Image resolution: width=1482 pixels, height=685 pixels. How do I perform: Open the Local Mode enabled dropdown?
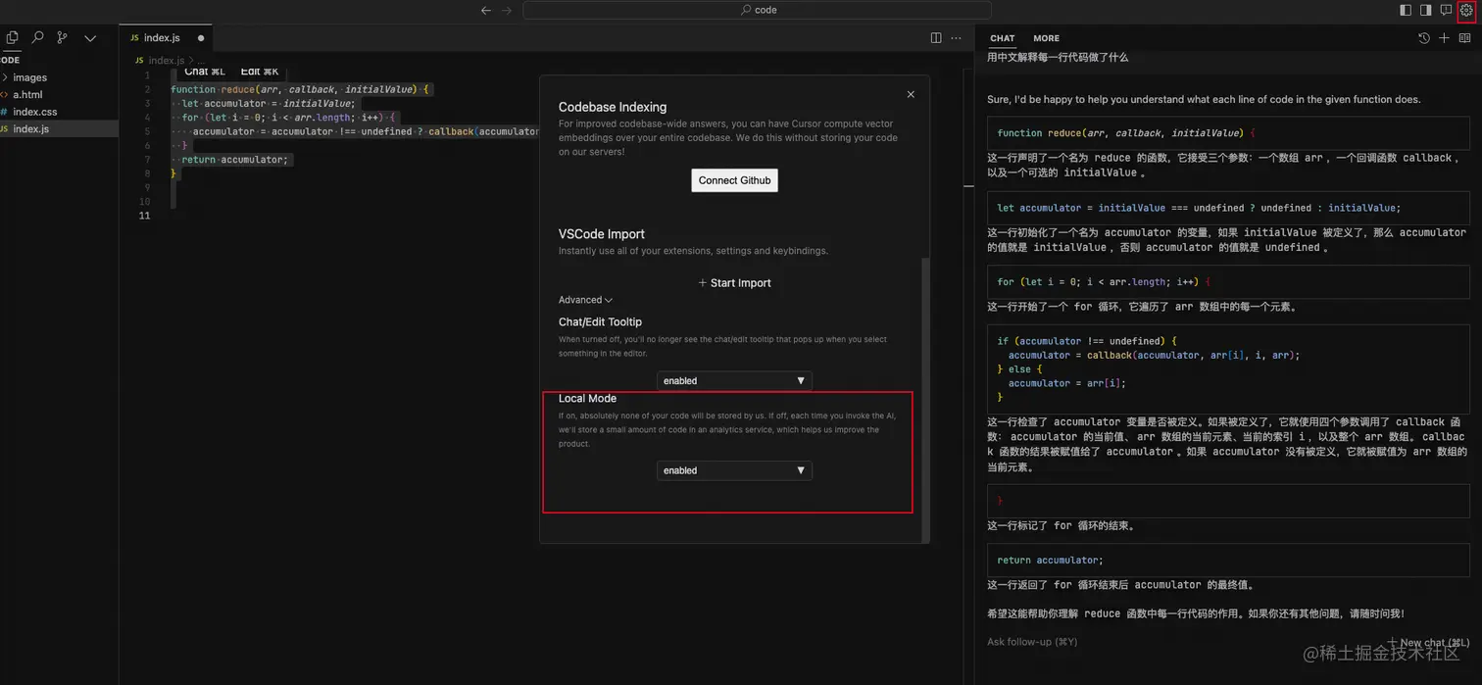point(734,470)
